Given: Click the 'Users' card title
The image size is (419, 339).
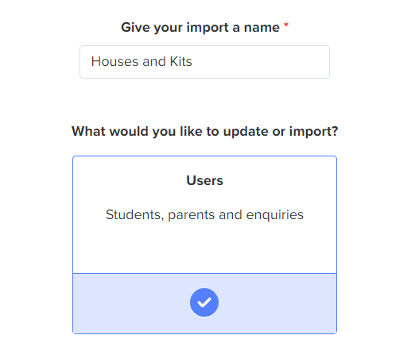Looking at the screenshot, I should 204,181.
